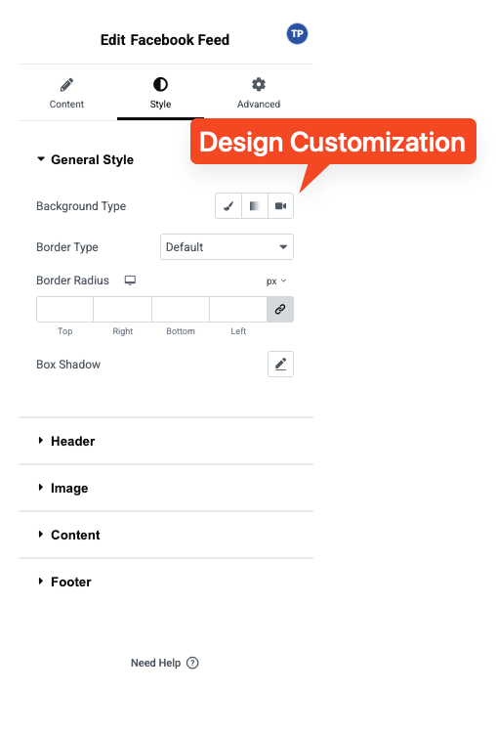Screen dimensions: 496x734
Task: Choose gradient background type icon
Action: (x=255, y=206)
